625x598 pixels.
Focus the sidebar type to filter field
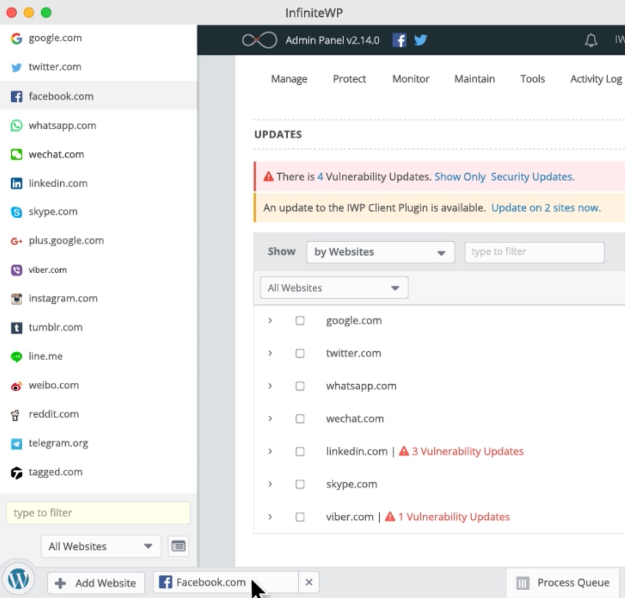(x=98, y=513)
